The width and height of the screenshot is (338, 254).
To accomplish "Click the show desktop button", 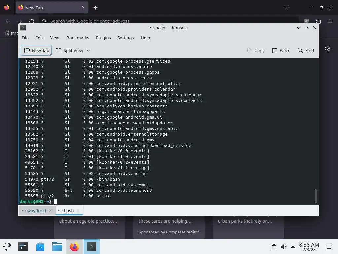I will click(329, 247).
